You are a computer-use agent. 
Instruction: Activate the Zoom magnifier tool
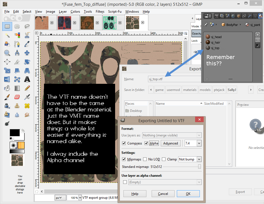point(7,53)
